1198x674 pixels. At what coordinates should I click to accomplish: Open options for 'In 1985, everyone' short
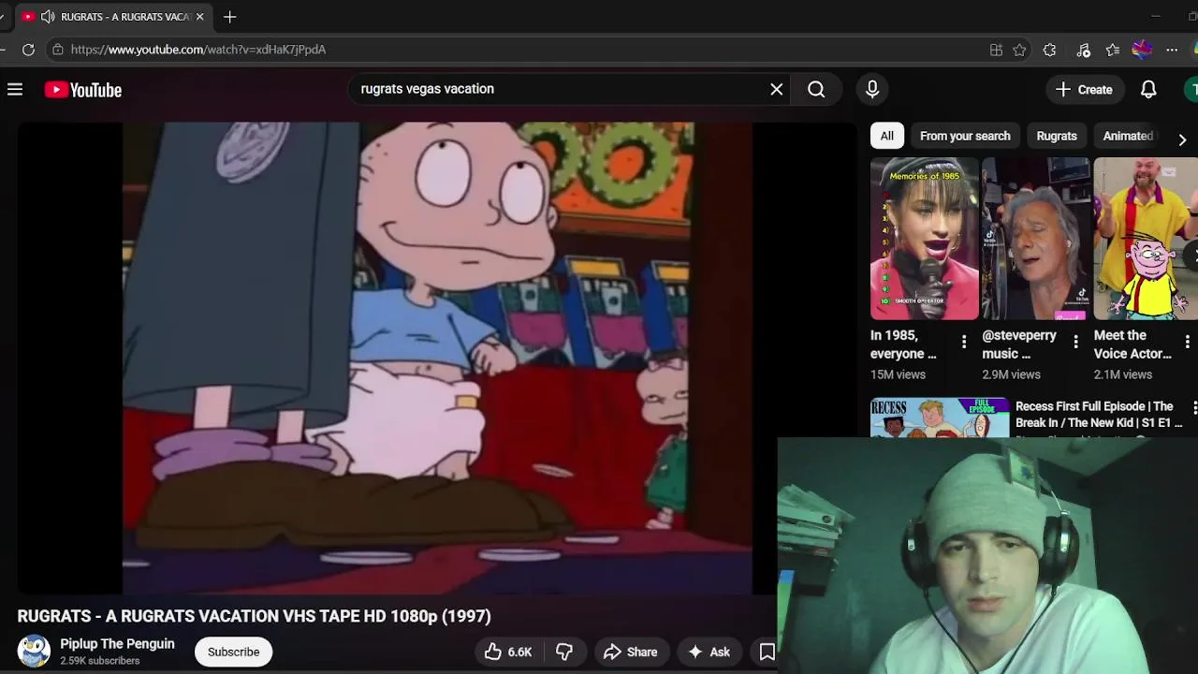coord(964,343)
